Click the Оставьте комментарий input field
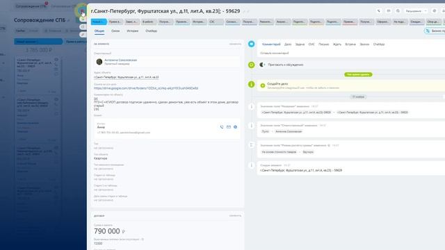The width and height of the screenshot is (445, 250). (351, 53)
